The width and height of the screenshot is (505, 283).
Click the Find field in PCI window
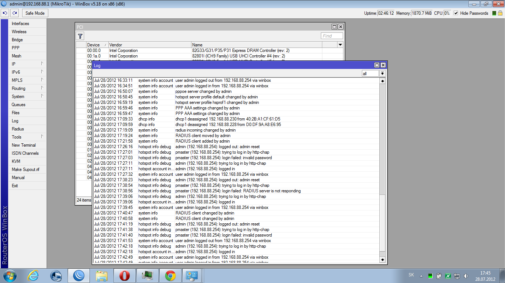[332, 36]
